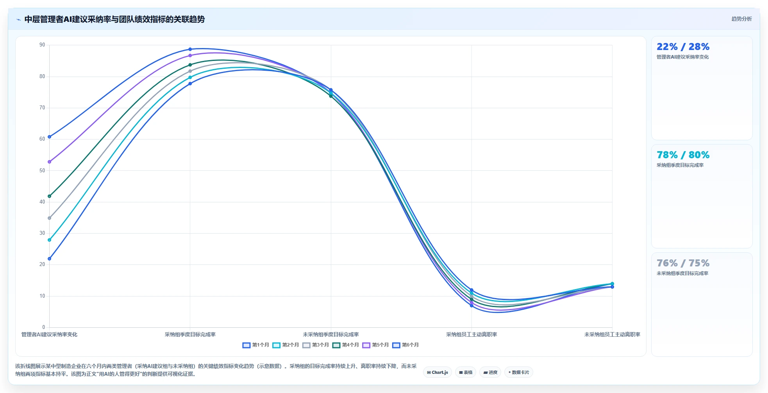Toggle the 第6个月 series via its legend label
768x393 pixels.
pos(411,345)
